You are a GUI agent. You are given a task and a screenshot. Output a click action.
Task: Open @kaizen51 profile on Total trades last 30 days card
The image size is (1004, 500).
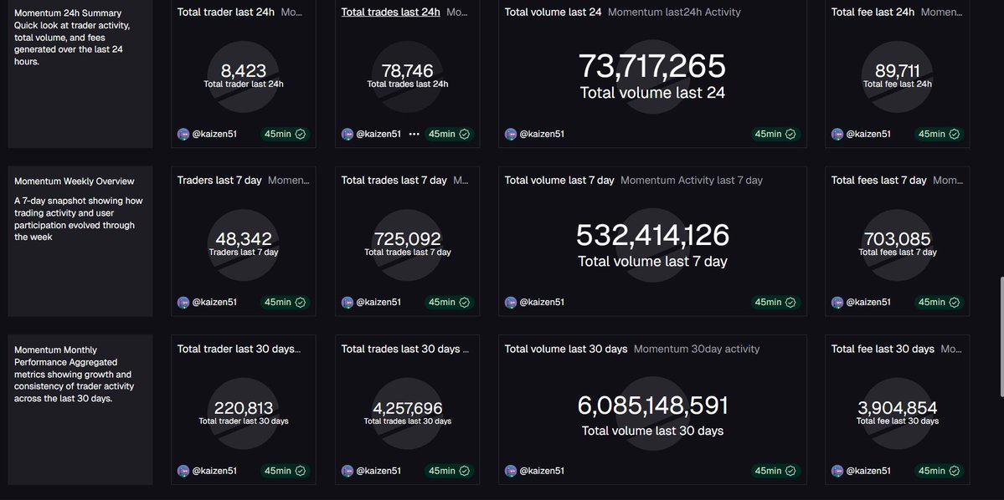pos(378,471)
